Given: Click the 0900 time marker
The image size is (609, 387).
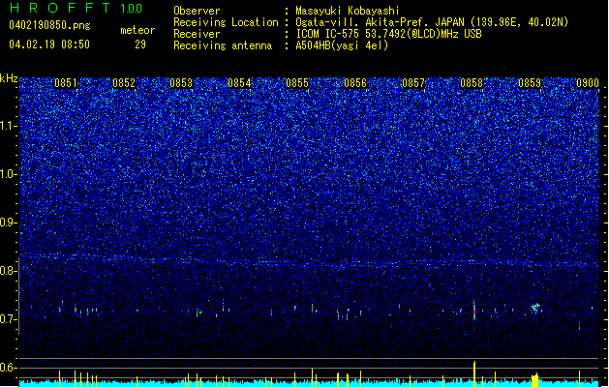Looking at the screenshot, I should point(588,83).
